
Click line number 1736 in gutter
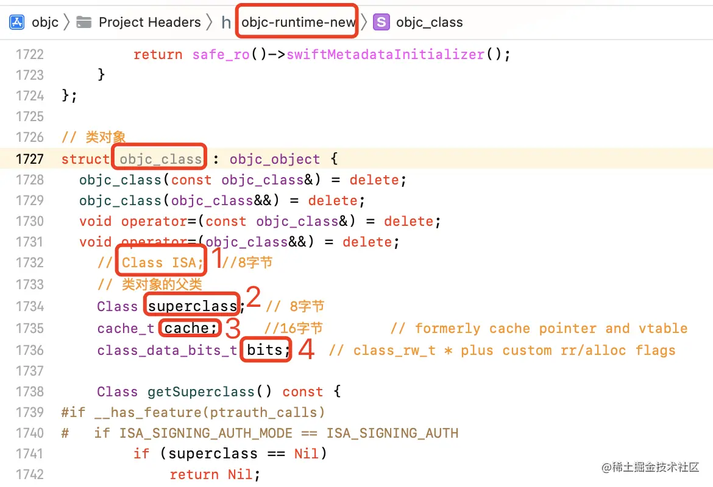point(30,350)
